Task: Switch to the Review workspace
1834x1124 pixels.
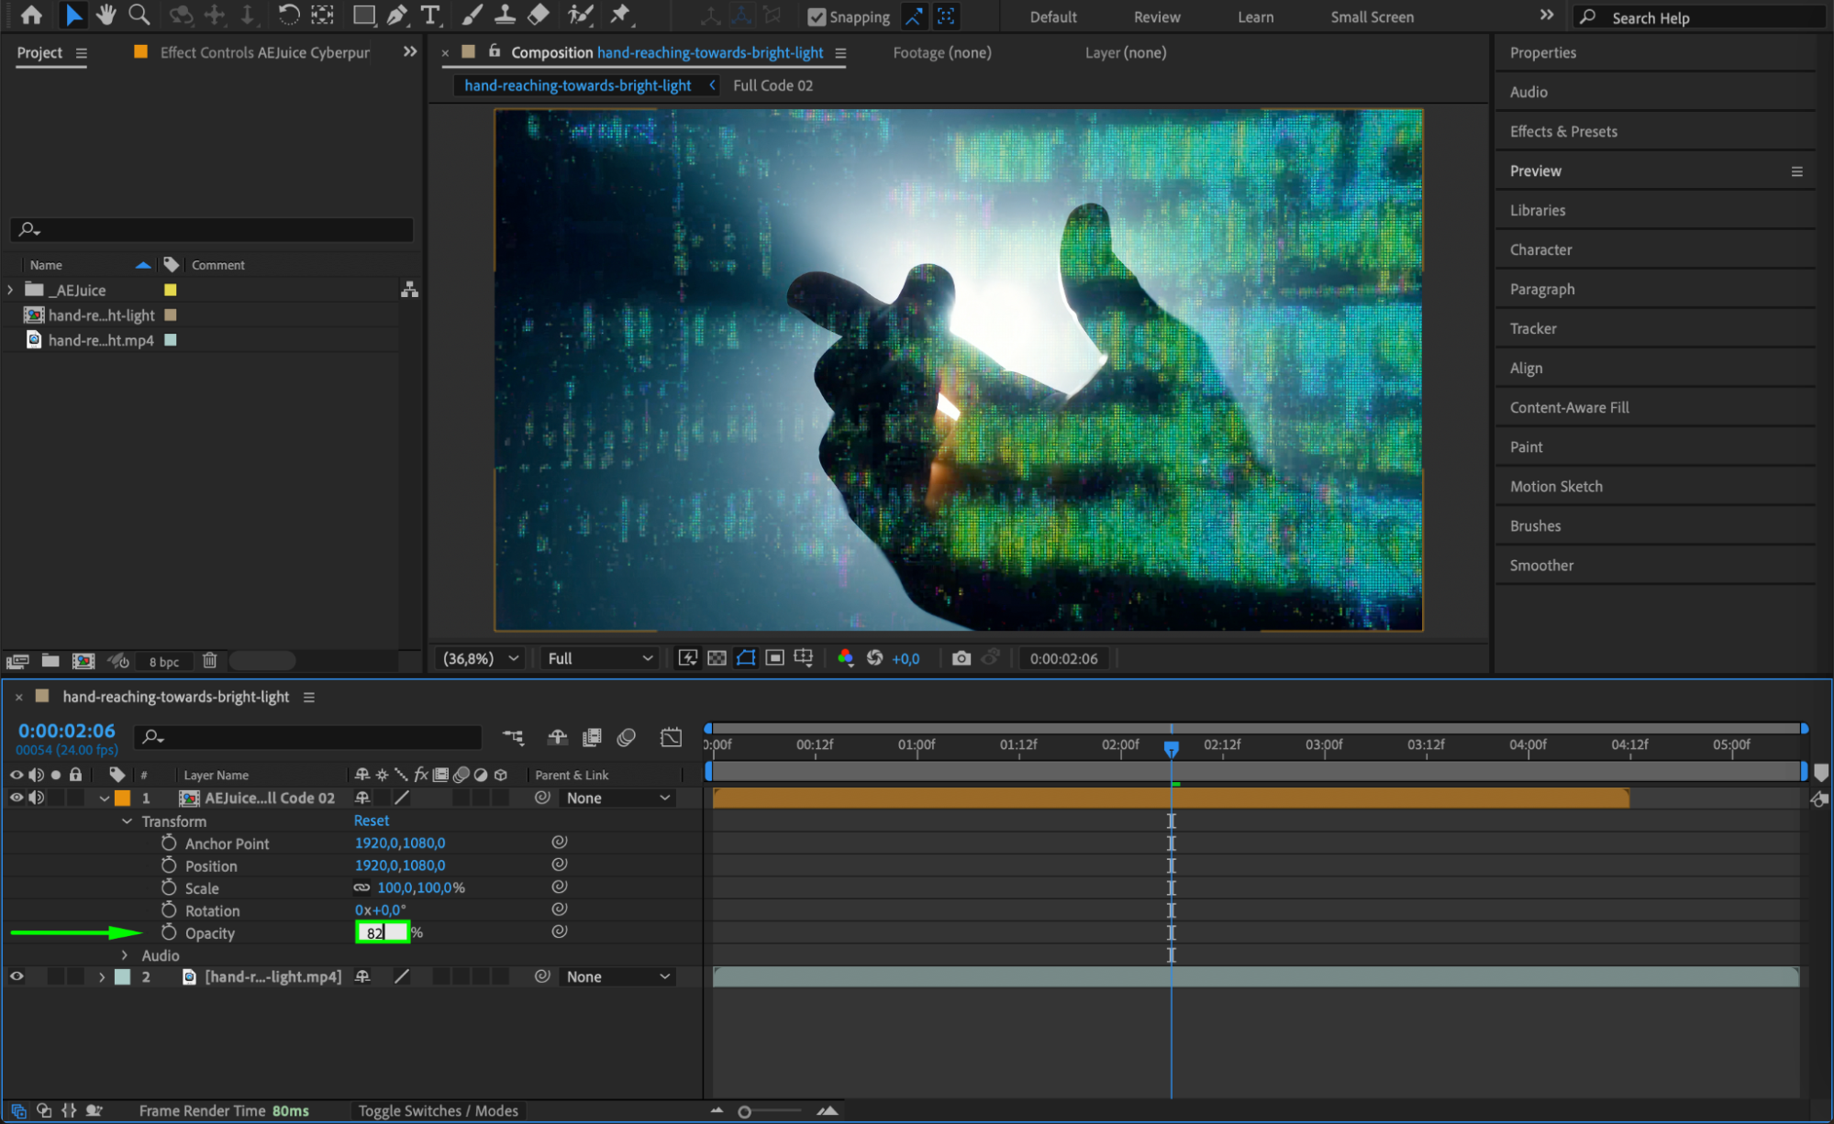Action: (1156, 17)
